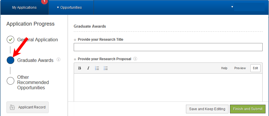The width and height of the screenshot is (269, 116).
Task: Open the editor Help link
Action: point(224,68)
